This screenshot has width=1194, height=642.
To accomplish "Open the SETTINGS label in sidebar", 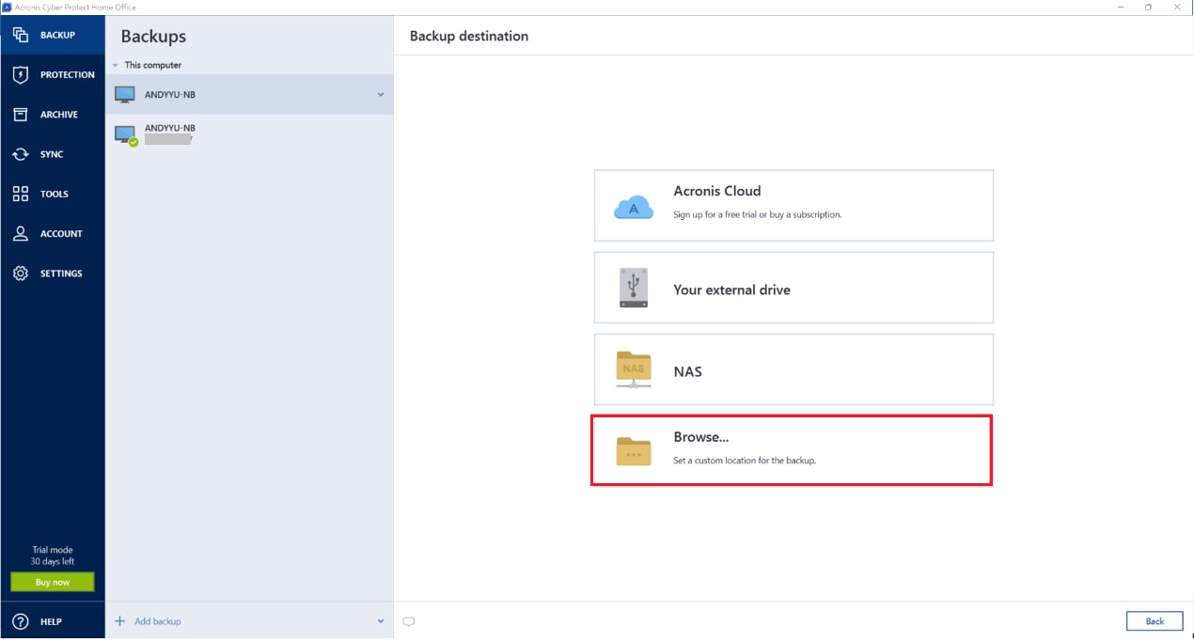I will coord(61,273).
